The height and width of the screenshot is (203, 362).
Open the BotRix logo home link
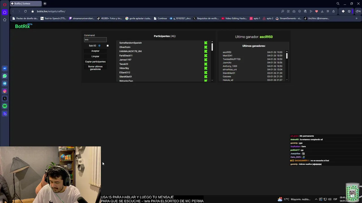(x=23, y=26)
